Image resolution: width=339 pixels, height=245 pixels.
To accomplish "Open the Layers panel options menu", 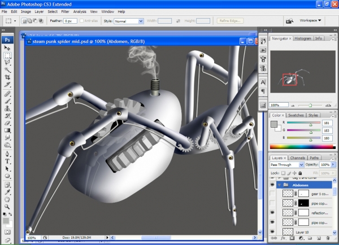I will tap(334, 159).
